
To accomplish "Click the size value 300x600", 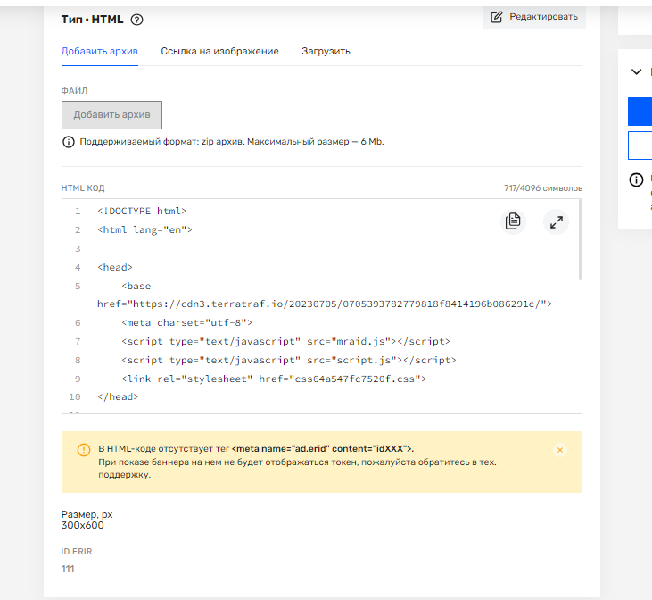I will (x=82, y=525).
